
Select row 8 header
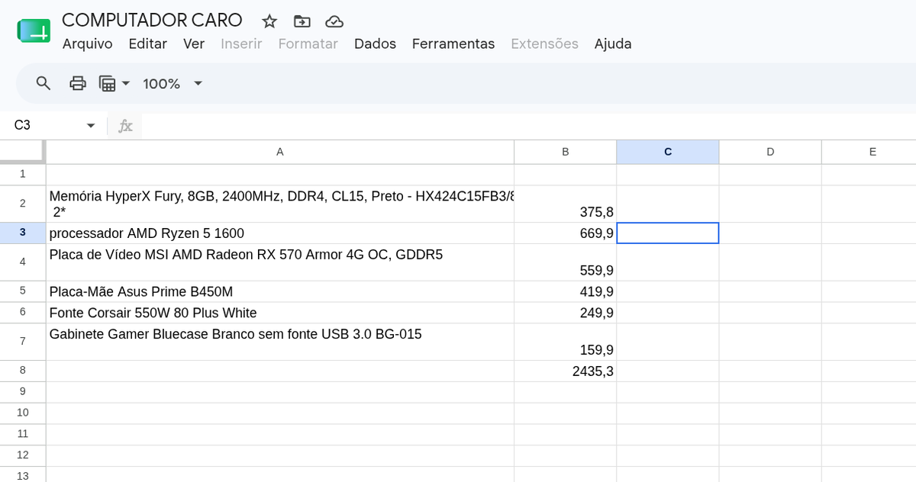point(23,371)
